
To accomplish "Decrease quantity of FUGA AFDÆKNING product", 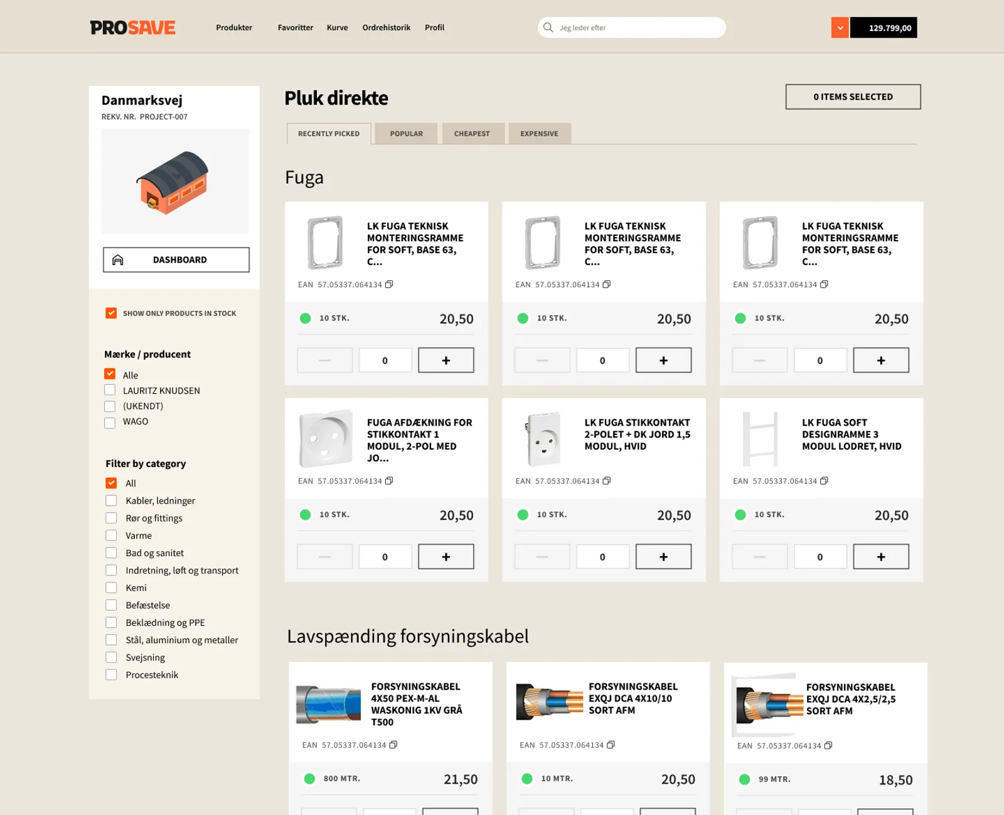I will (x=325, y=557).
